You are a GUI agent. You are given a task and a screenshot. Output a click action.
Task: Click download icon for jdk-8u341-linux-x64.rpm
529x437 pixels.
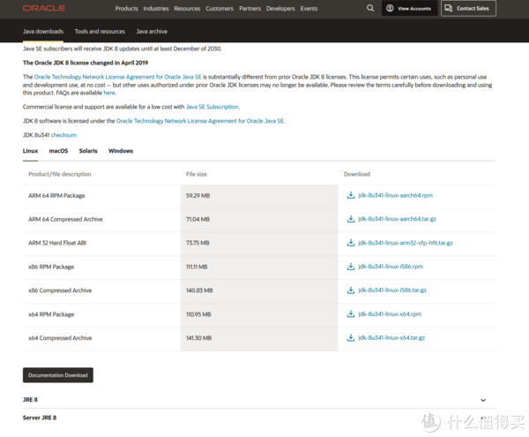351,313
